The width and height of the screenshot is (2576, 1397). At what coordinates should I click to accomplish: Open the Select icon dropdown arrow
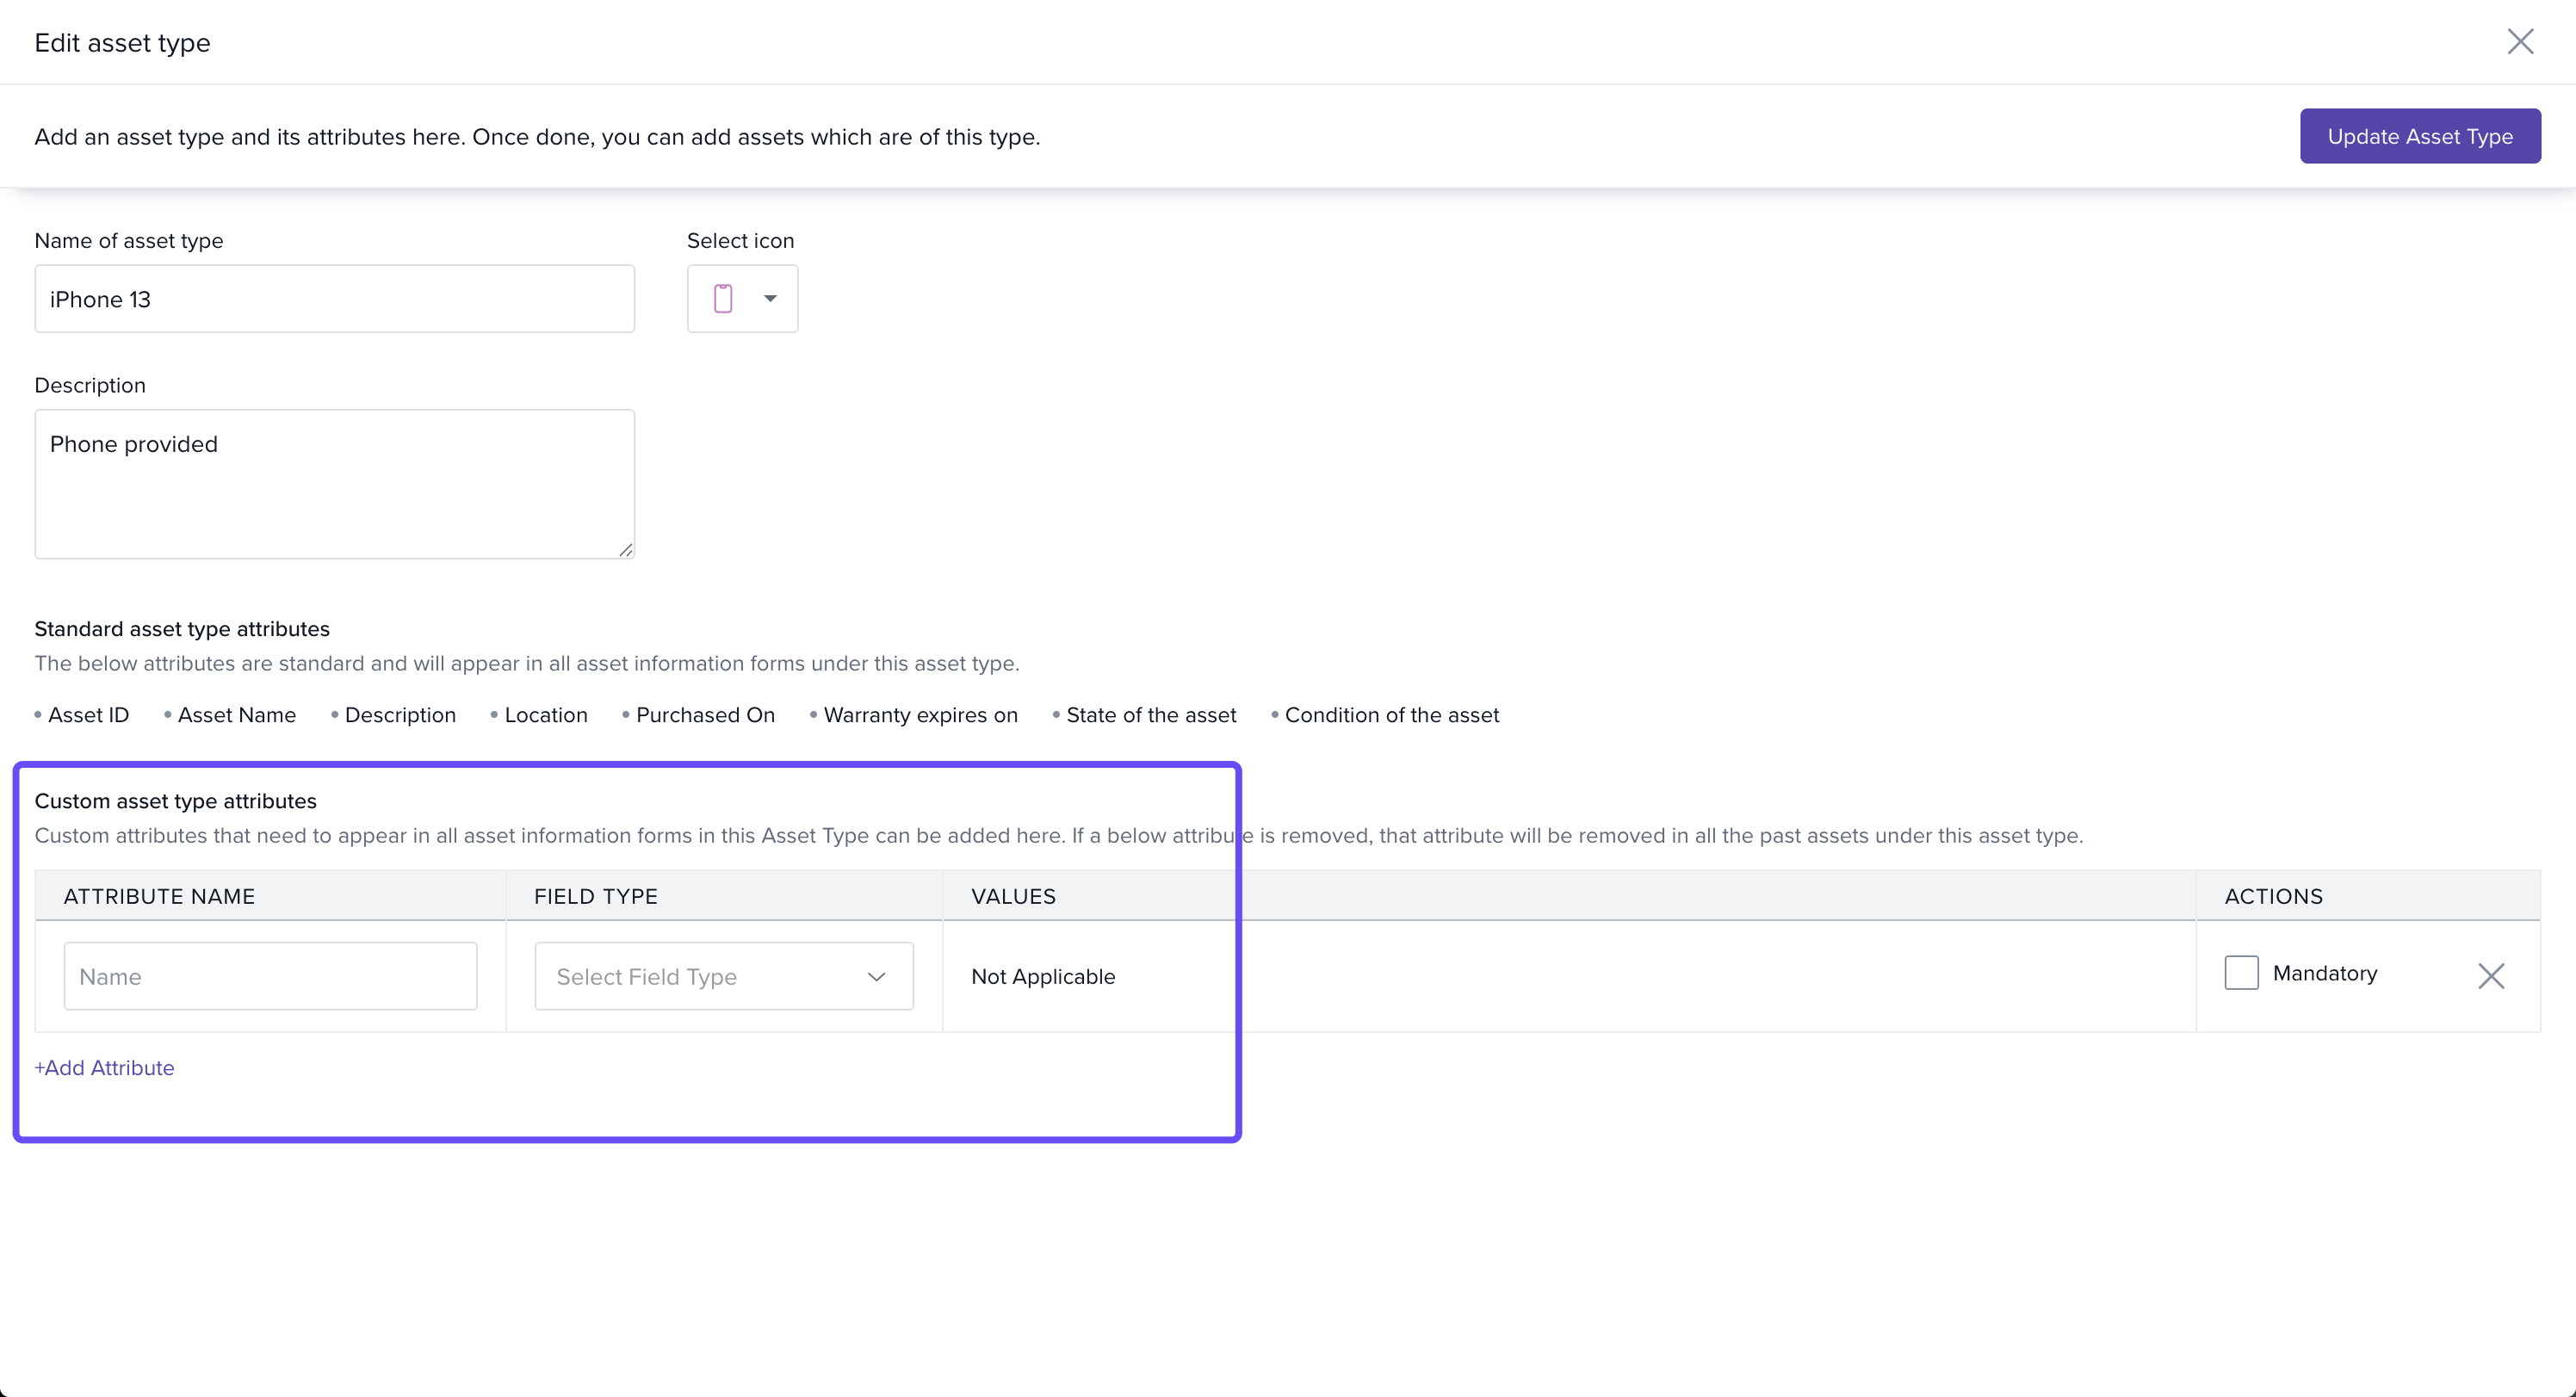pyautogui.click(x=770, y=298)
